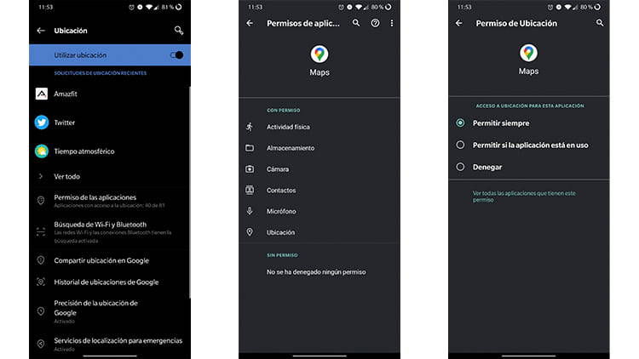Toggle the Utilizar ubicación switch
639x359 pixels.
point(176,55)
